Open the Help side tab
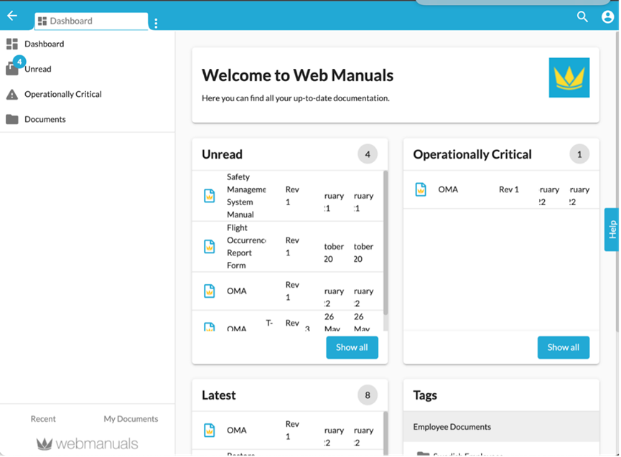Viewport: 621px width, 457px height. 612,230
